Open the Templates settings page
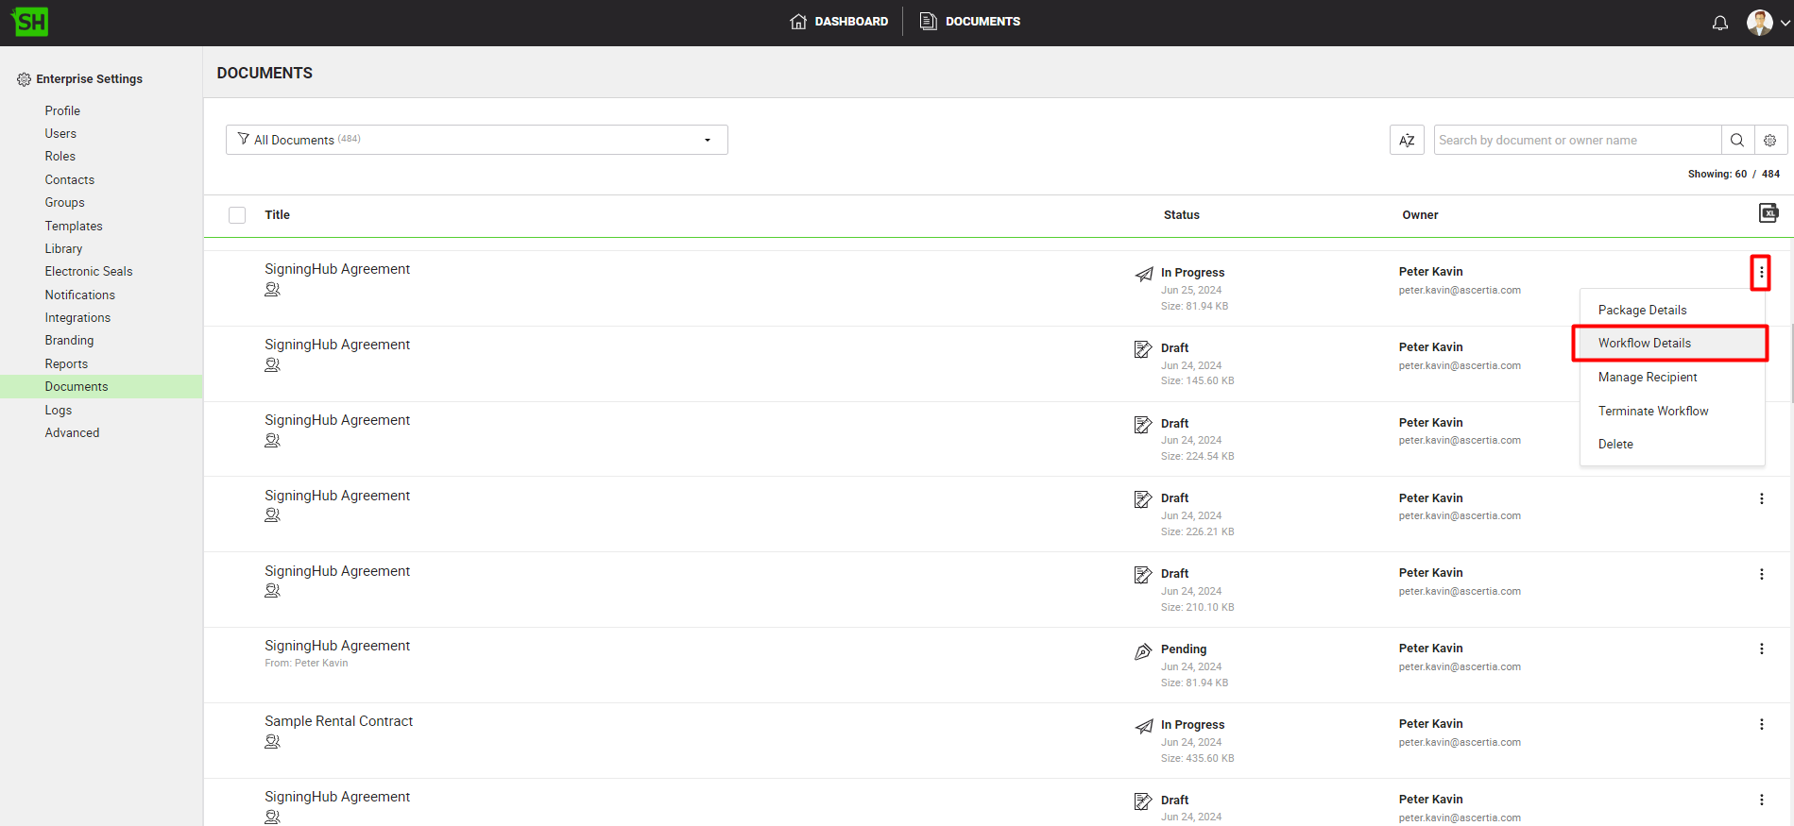 (x=74, y=226)
